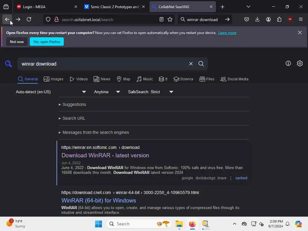Click the Windows taskbar Search box
Image resolution: width=308 pixels, height=231 pixels.
pyautogui.click(x=139, y=224)
